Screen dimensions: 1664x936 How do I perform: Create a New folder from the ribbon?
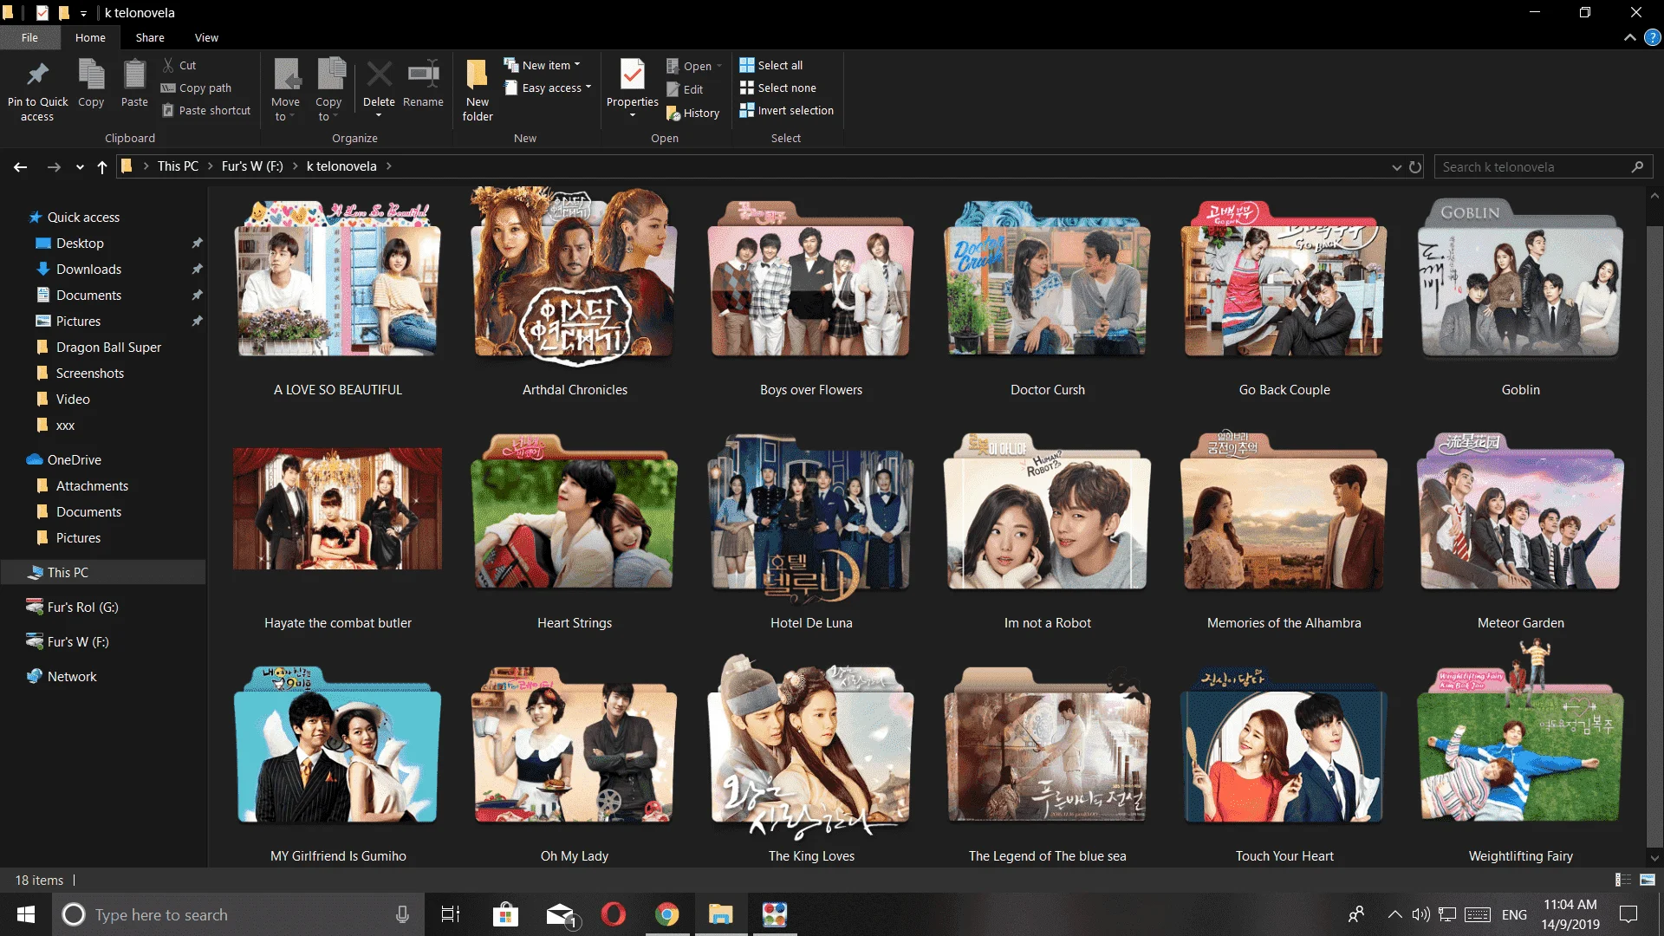click(x=478, y=90)
